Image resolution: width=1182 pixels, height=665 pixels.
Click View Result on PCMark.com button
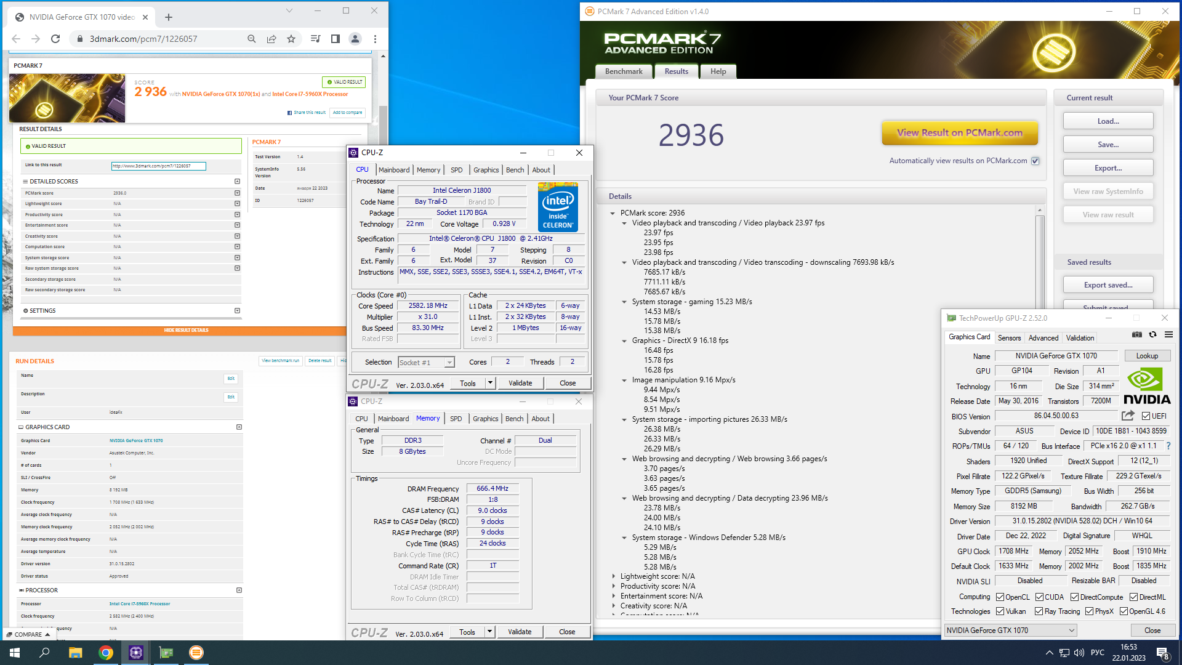tap(960, 133)
